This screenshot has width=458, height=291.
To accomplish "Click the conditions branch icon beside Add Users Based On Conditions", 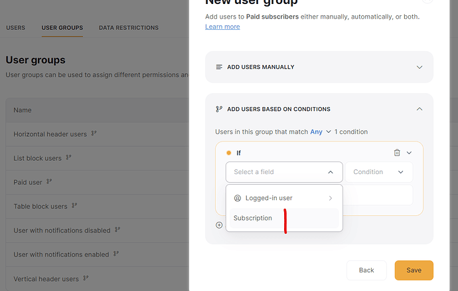I will pos(219,109).
